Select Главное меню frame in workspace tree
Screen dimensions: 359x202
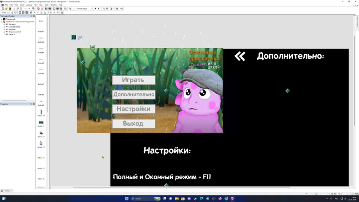coord(14,27)
